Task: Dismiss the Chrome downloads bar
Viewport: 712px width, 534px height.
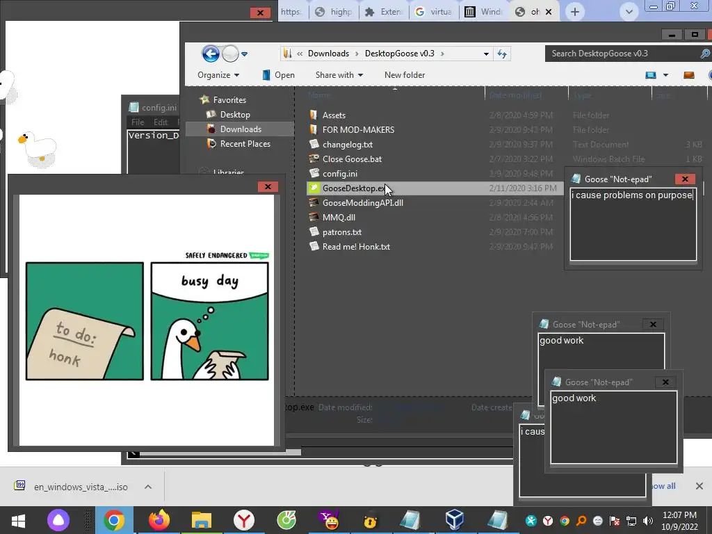Action: tap(699, 486)
